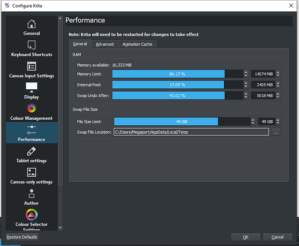Image resolution: width=299 pixels, height=246 pixels.
Task: Open Tablet settings section
Action: point(31,155)
